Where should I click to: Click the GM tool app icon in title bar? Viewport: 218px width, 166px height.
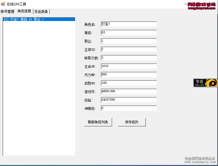tap(3, 4)
